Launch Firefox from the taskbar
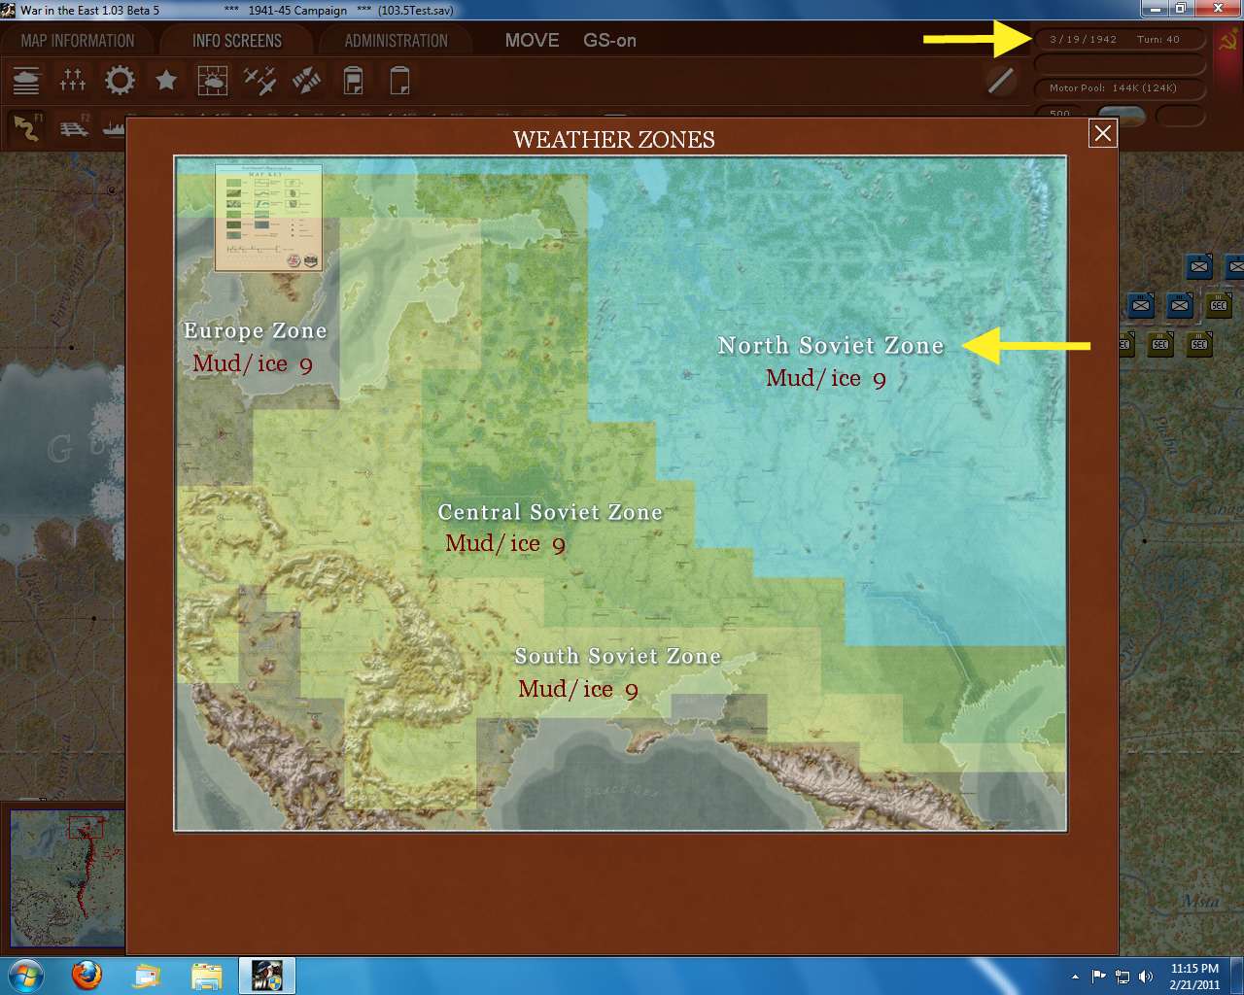 pos(87,975)
